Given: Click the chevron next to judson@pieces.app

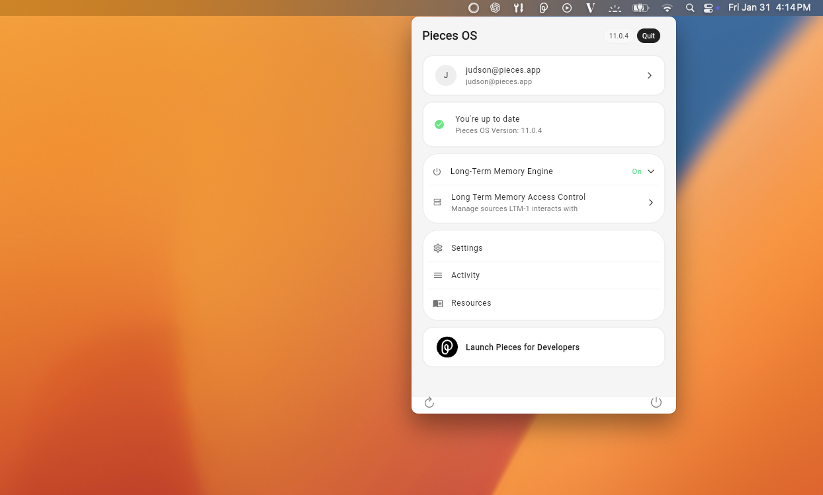Looking at the screenshot, I should point(650,75).
